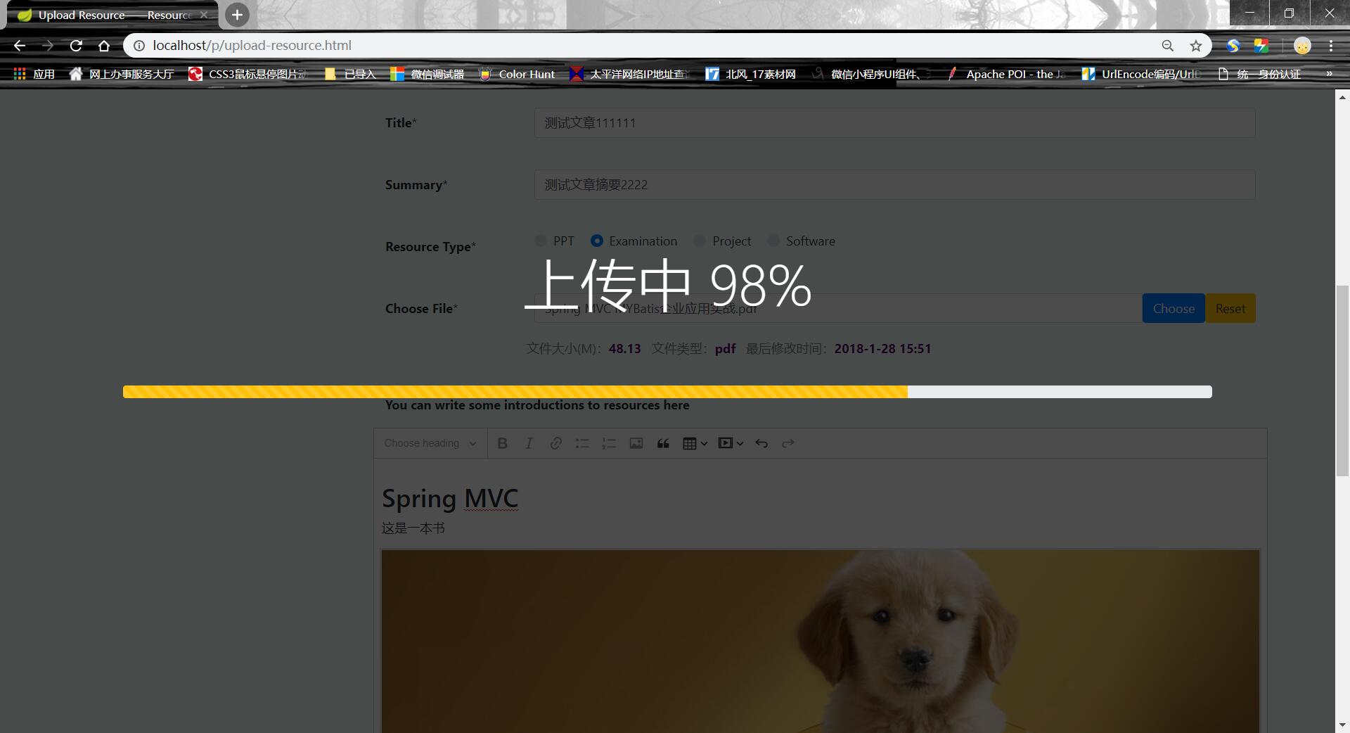Viewport: 1350px width, 733px height.
Task: Click the modified time 2018-1-28 15:51
Action: [882, 349]
